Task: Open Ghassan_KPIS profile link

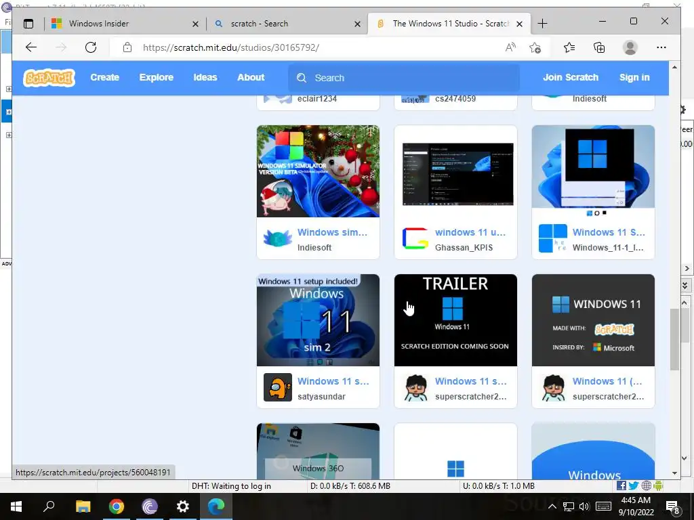Action: point(464,248)
